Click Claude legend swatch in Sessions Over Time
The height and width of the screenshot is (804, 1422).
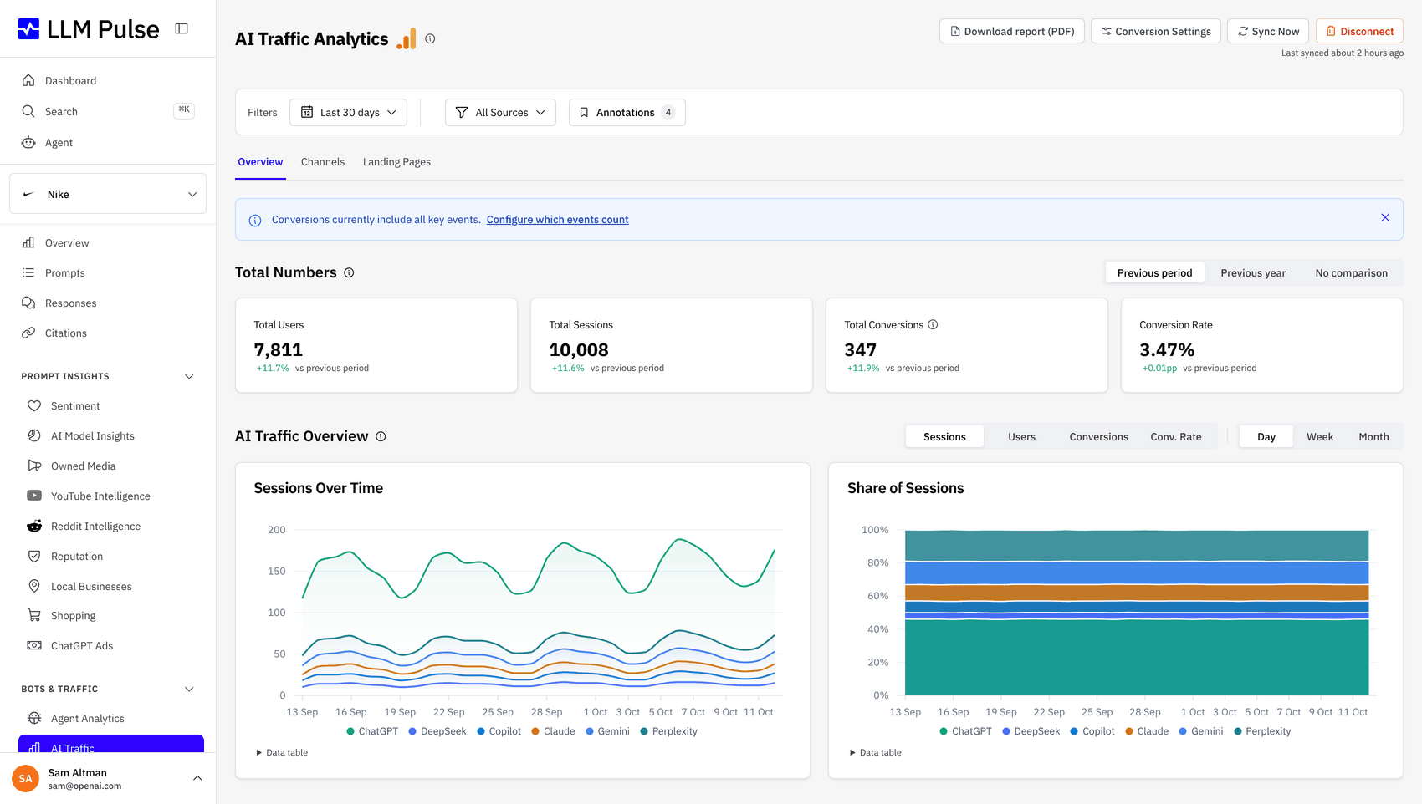pyautogui.click(x=535, y=731)
